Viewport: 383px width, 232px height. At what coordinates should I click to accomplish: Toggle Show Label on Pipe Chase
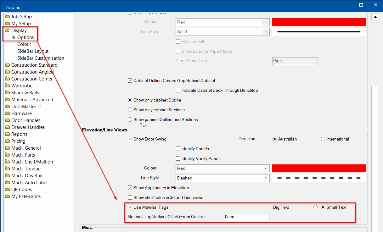(x=178, y=51)
